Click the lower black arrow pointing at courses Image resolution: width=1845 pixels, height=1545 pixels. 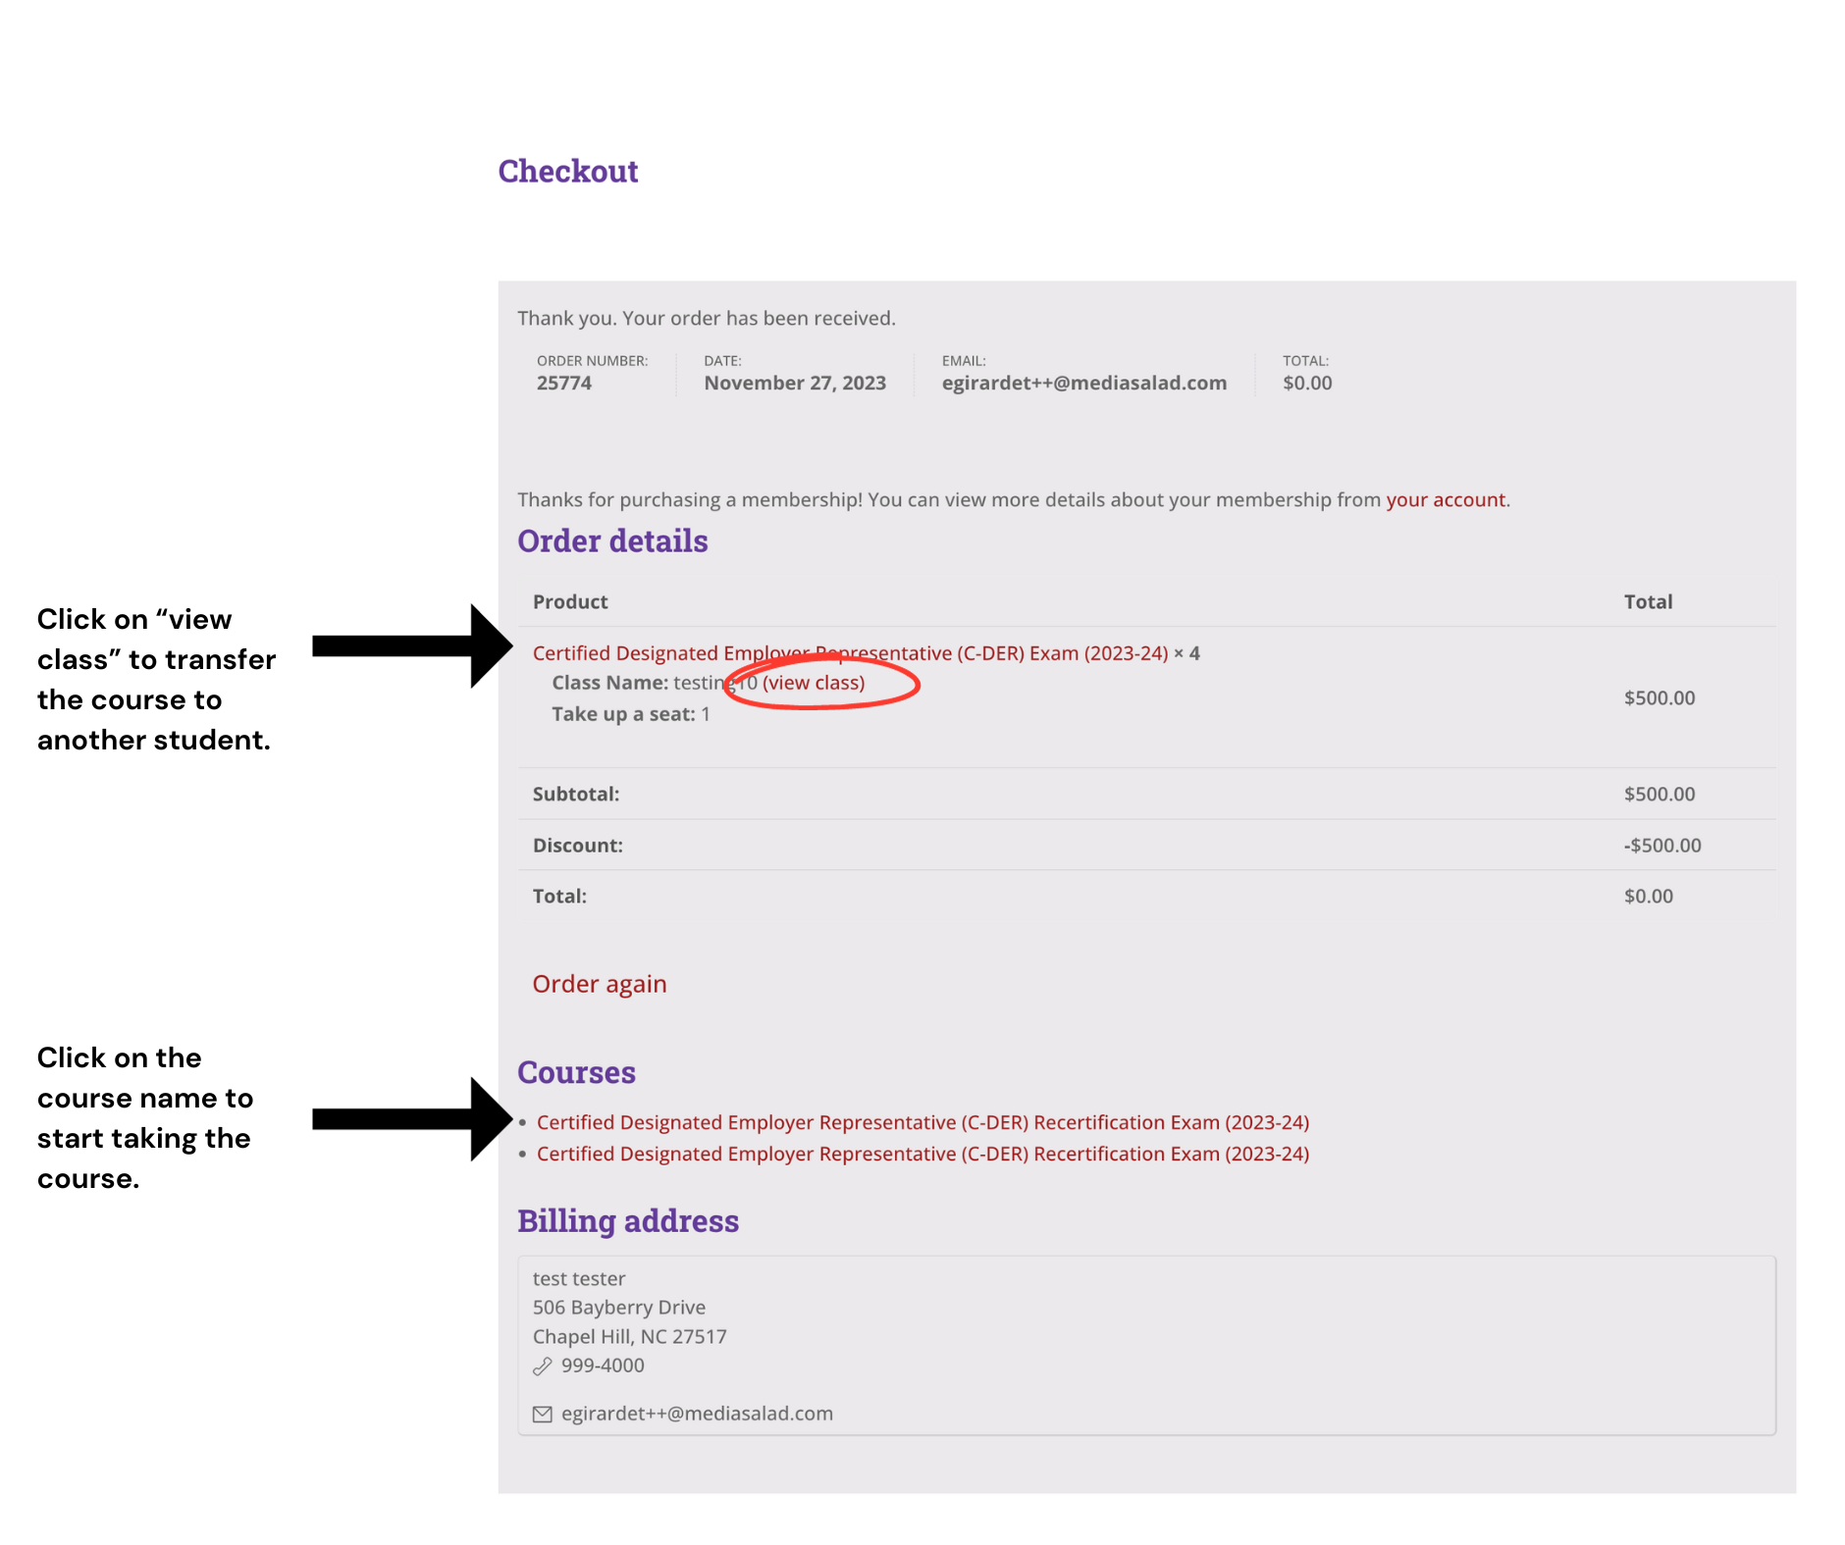[x=412, y=1119]
